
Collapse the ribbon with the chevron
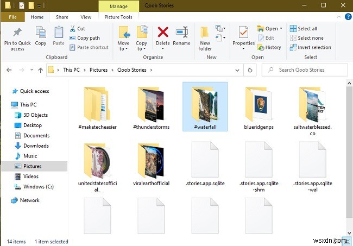pyautogui.click(x=338, y=17)
